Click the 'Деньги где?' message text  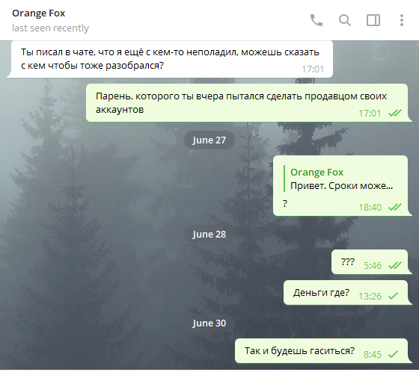321,293
